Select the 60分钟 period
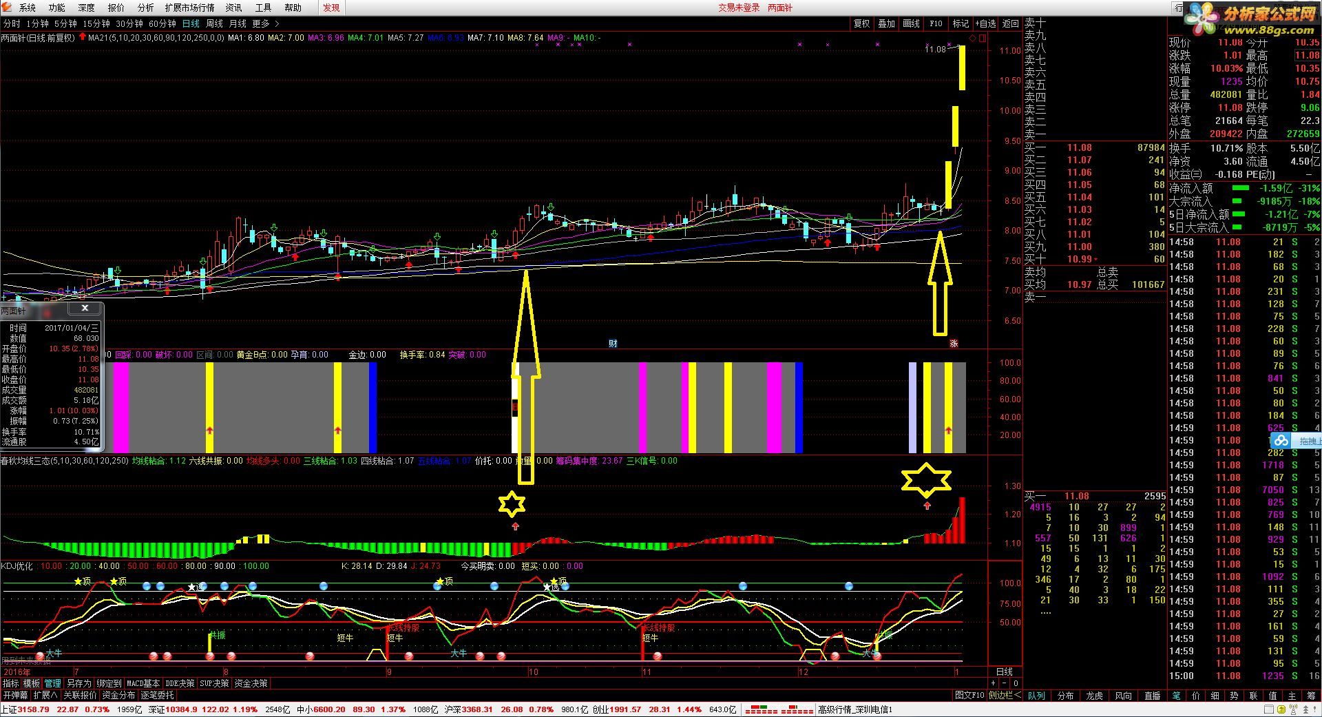1322x717 pixels. click(x=162, y=23)
